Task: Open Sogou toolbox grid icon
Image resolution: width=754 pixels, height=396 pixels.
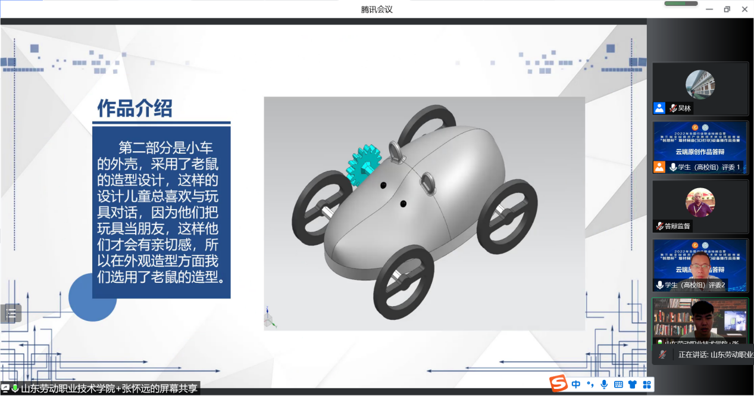Action: click(x=647, y=385)
